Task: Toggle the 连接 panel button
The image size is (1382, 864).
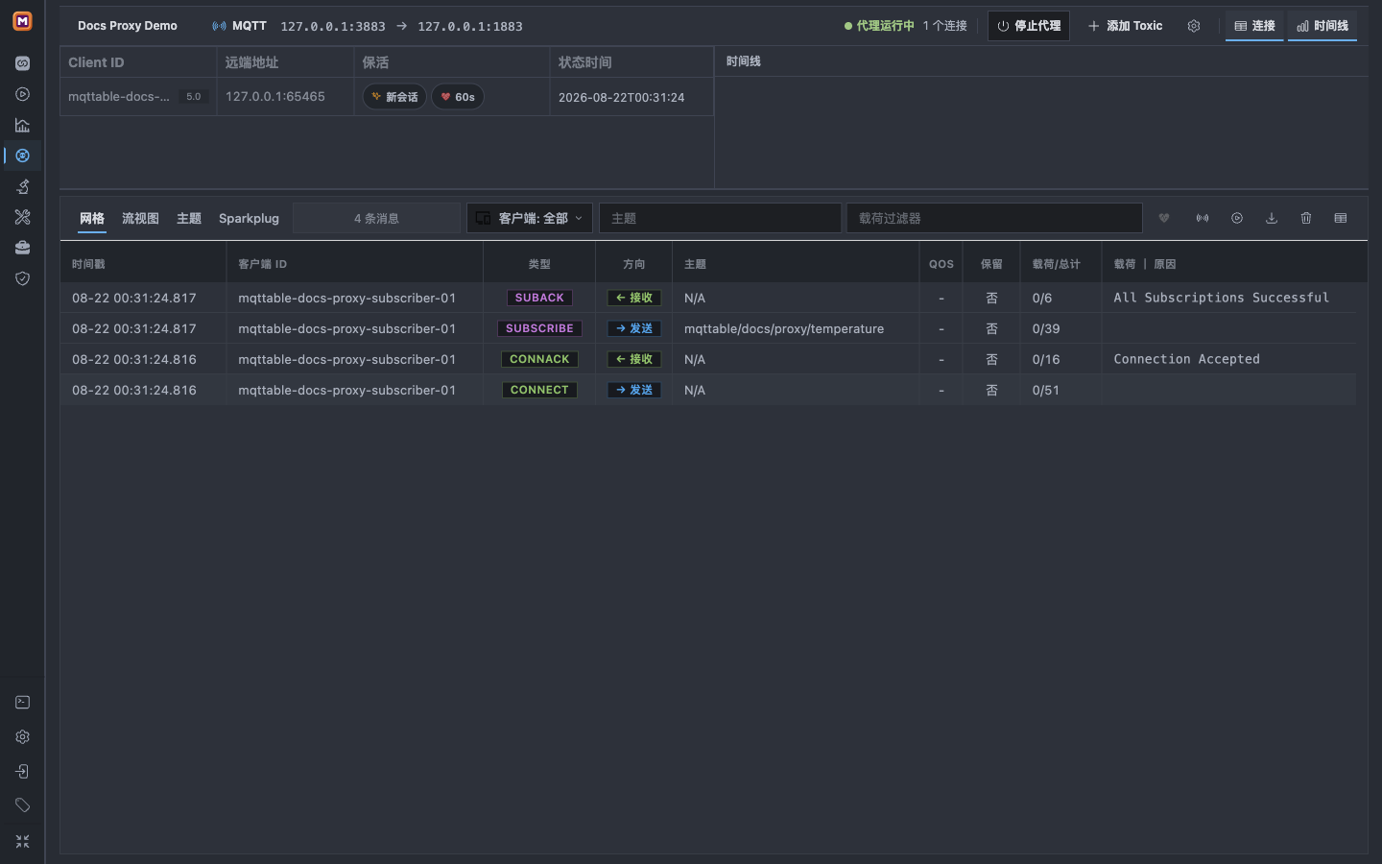Action: (1254, 26)
